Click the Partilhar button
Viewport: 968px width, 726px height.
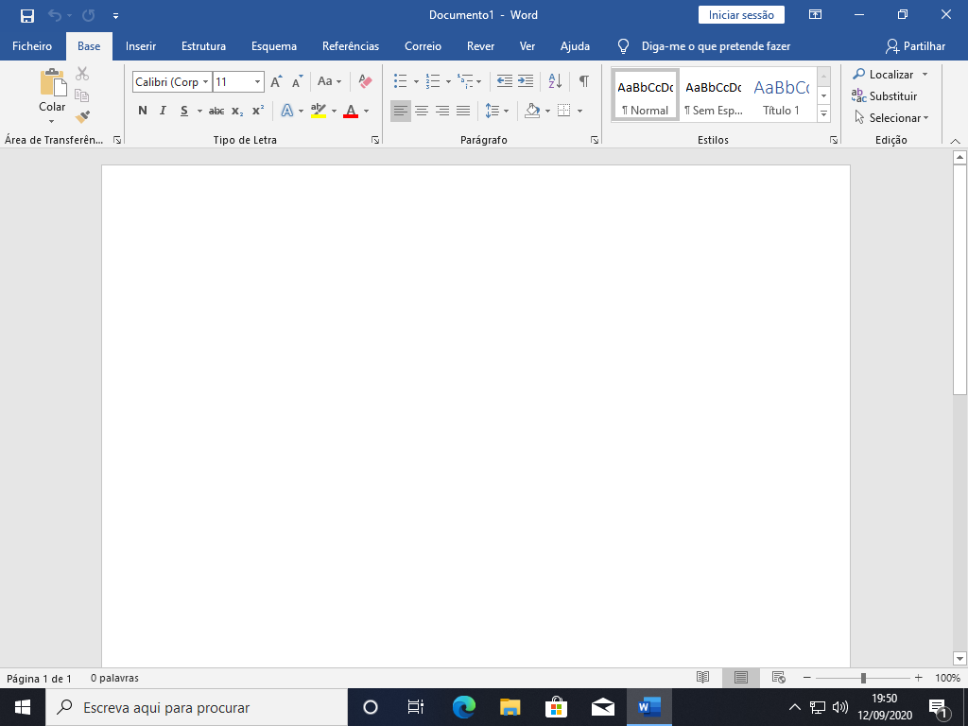point(915,46)
